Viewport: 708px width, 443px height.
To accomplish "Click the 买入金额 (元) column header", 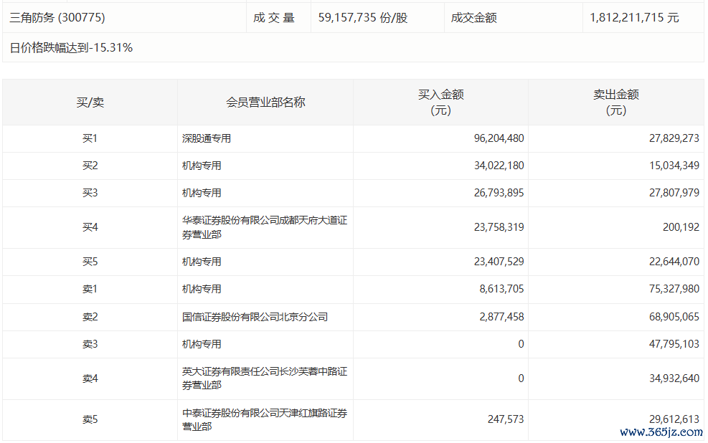I will pos(440,103).
